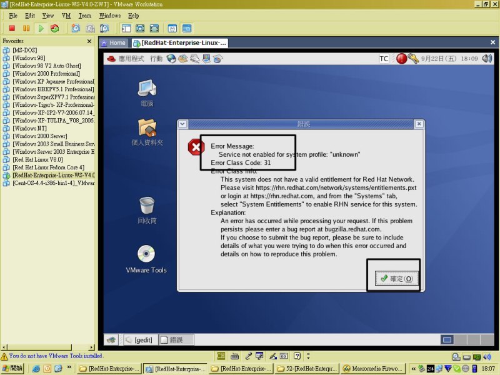This screenshot has height=375, width=500.
Task: Click the Windows taskbar clock showing 18:07
Action: (x=488, y=369)
